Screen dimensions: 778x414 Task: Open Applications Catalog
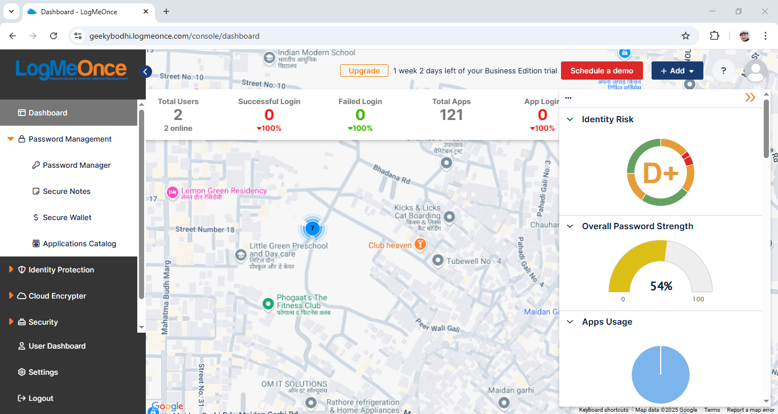[74, 243]
